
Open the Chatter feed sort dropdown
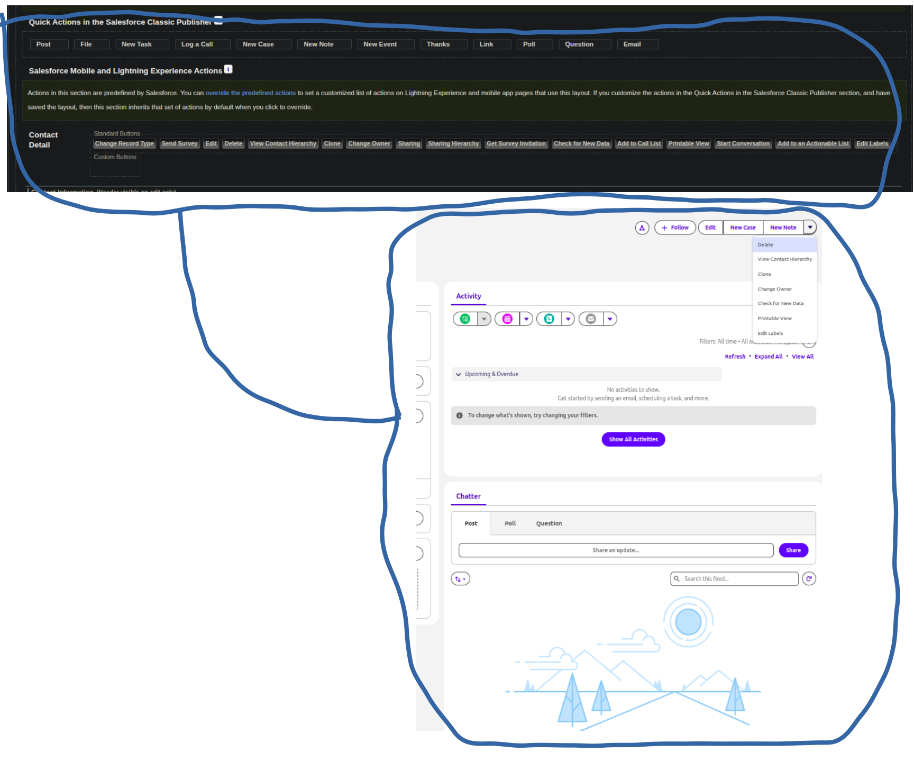coord(460,579)
